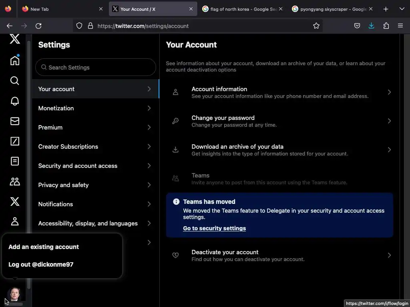Click chevron beside Download an archive

tap(389, 150)
